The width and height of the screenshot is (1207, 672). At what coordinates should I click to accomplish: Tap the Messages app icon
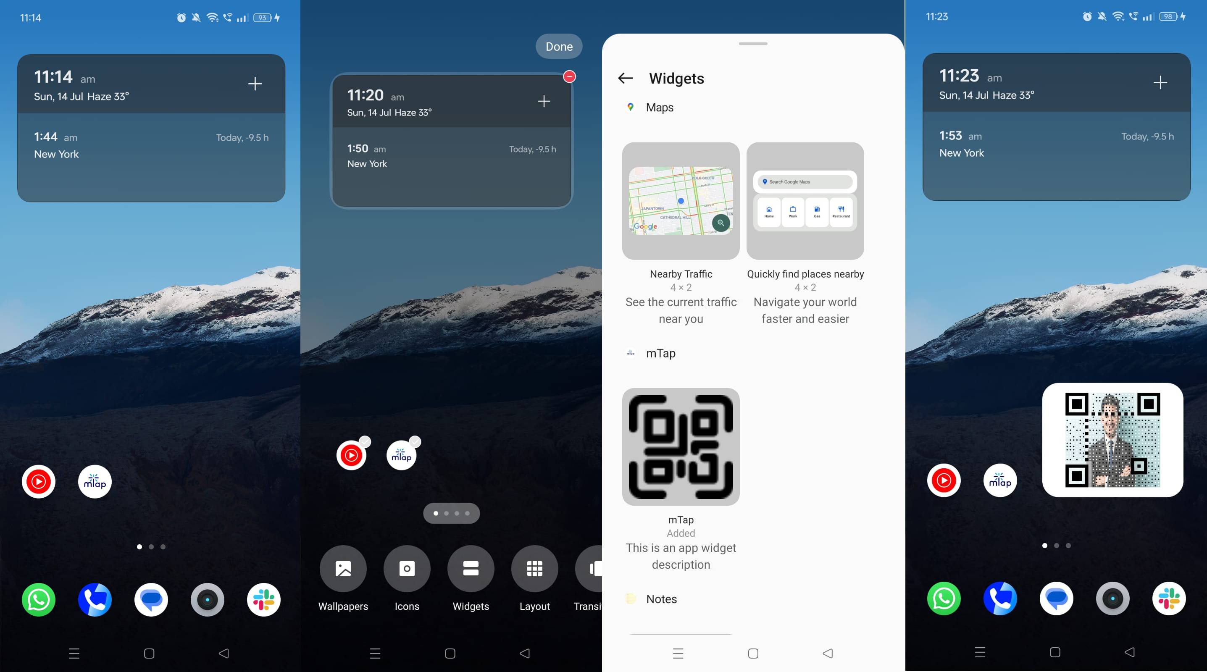point(151,598)
